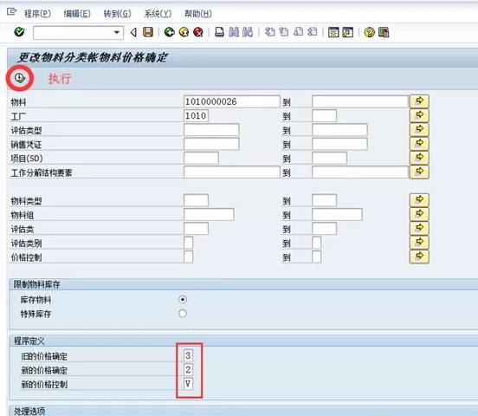Click the green Back arrow icon

[x=169, y=32]
